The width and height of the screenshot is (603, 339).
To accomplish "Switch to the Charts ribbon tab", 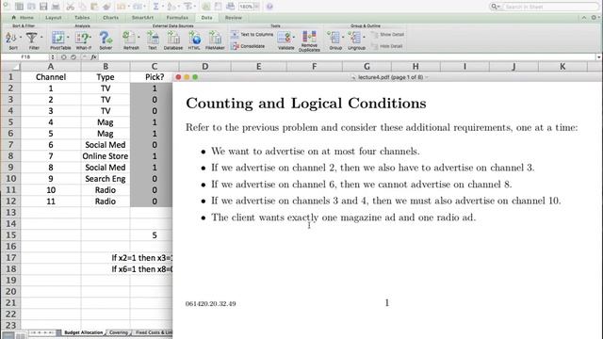I will 111,18.
